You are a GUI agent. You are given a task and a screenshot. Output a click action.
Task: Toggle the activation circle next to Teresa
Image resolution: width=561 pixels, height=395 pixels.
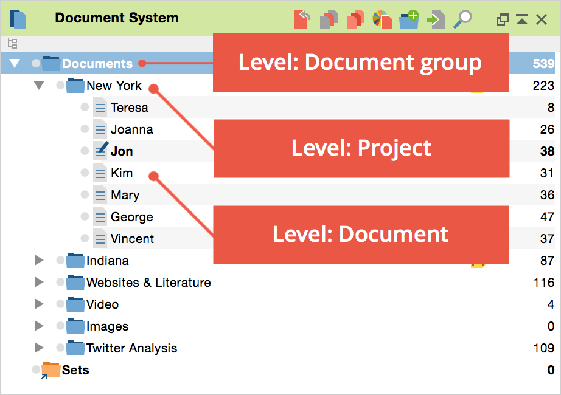[x=85, y=108]
